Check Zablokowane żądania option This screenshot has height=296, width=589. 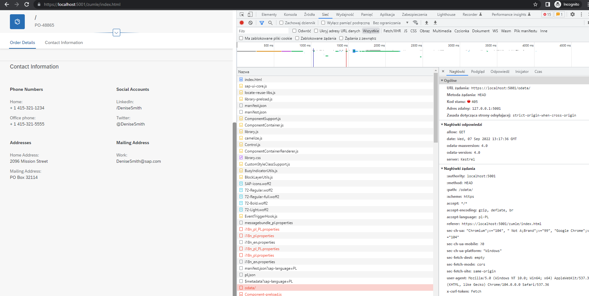point(297,38)
